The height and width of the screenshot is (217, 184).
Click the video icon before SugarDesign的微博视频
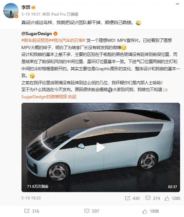click(x=165, y=90)
